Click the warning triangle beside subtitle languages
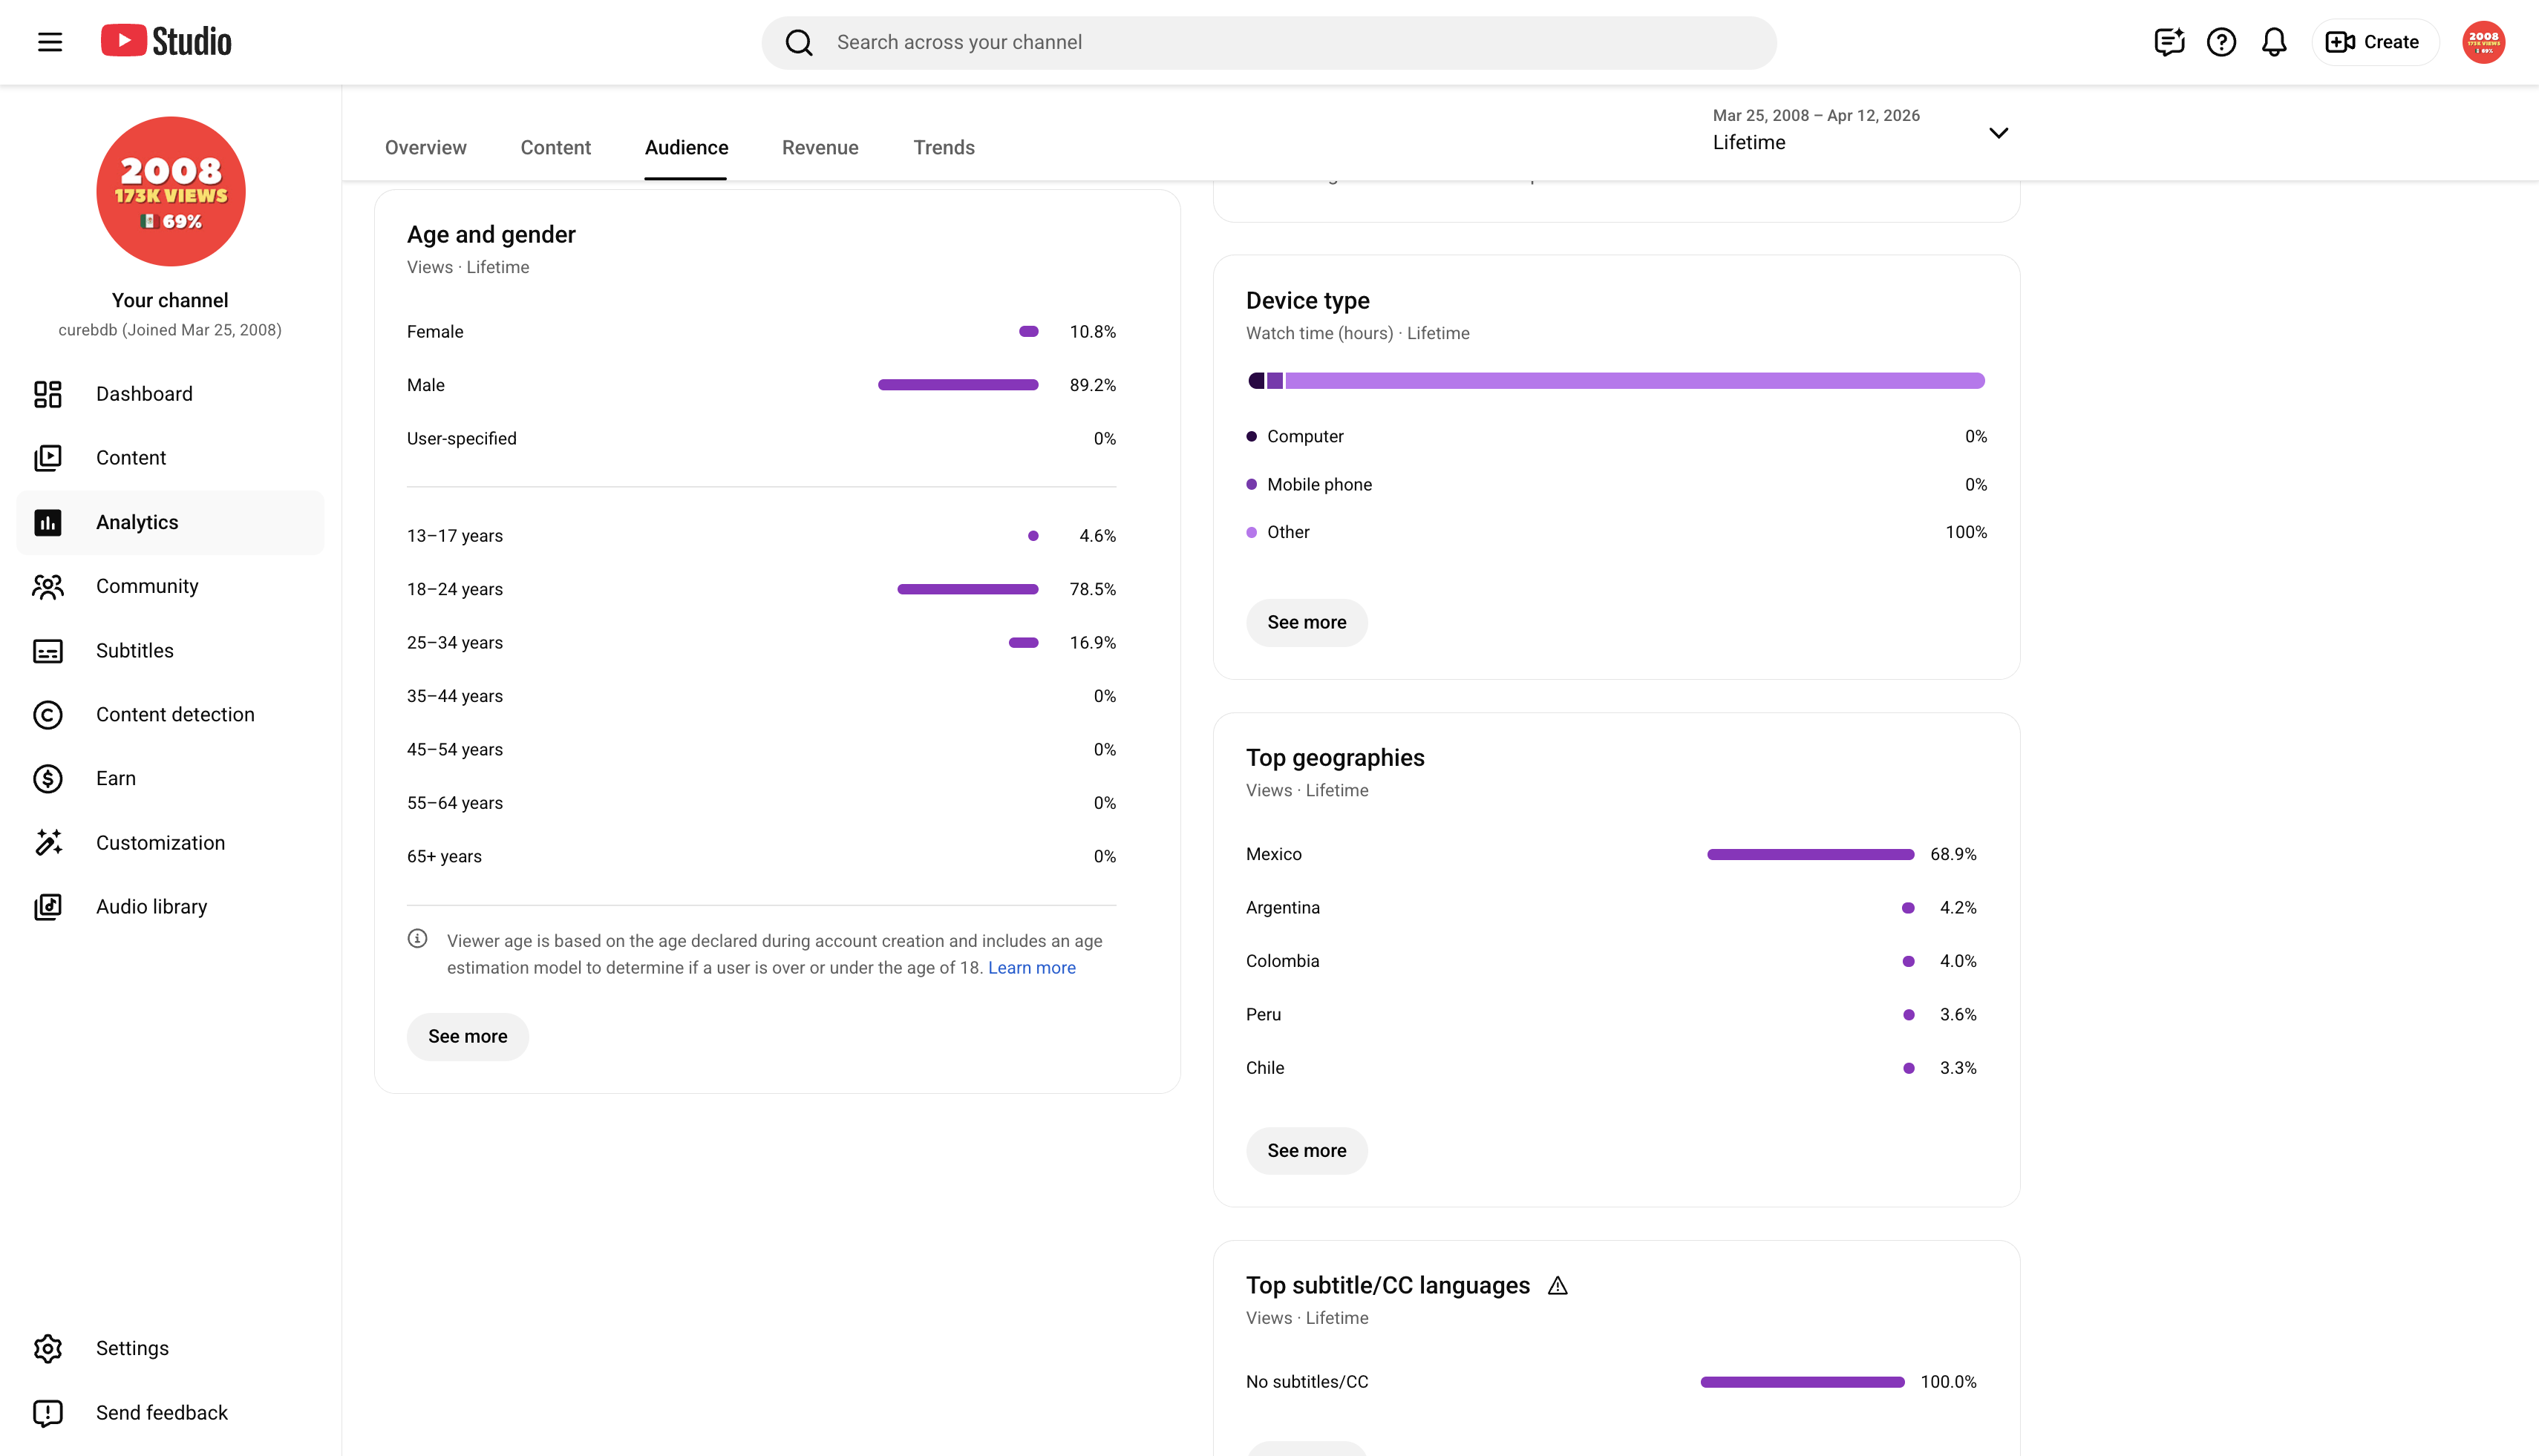This screenshot has height=1456, width=2539. pos(1558,1286)
